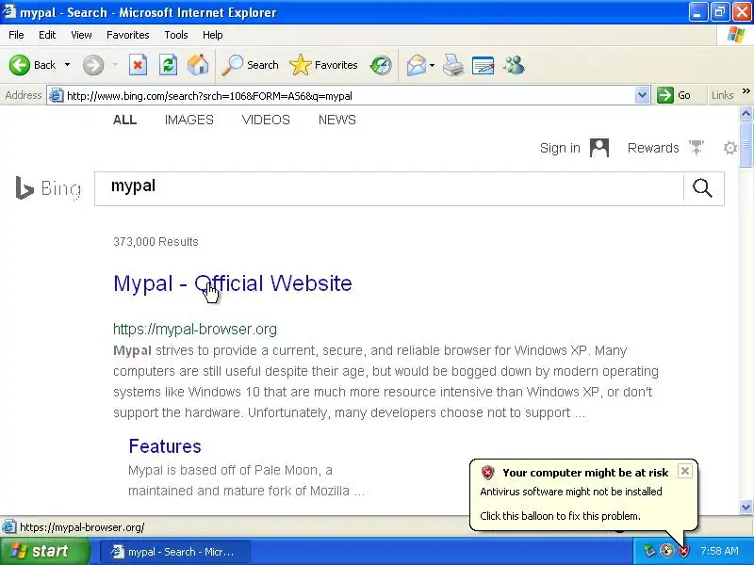754x565 pixels.
Task: Click the address bar URL field
Action: pos(349,96)
